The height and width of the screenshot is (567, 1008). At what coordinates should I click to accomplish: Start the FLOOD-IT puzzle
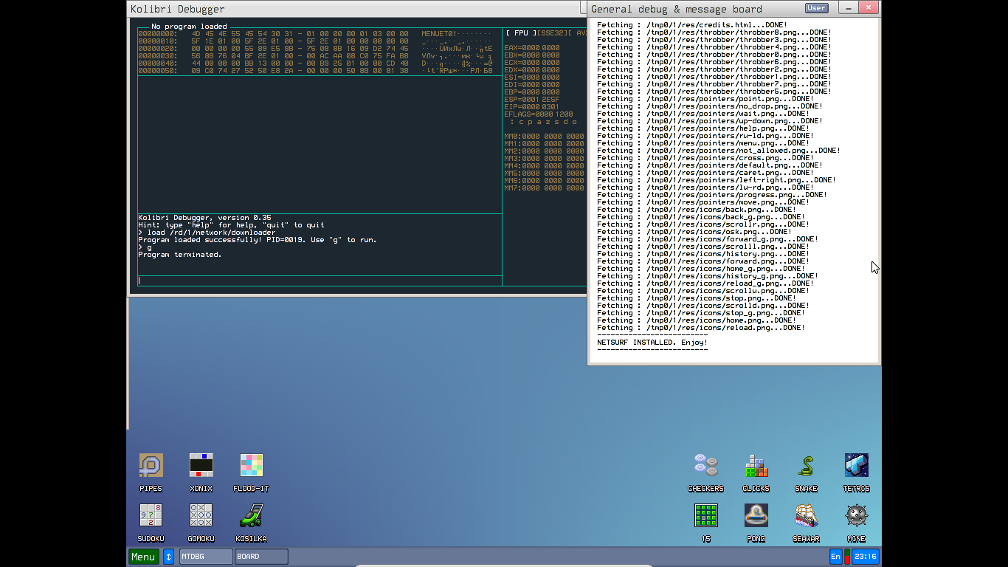[251, 465]
